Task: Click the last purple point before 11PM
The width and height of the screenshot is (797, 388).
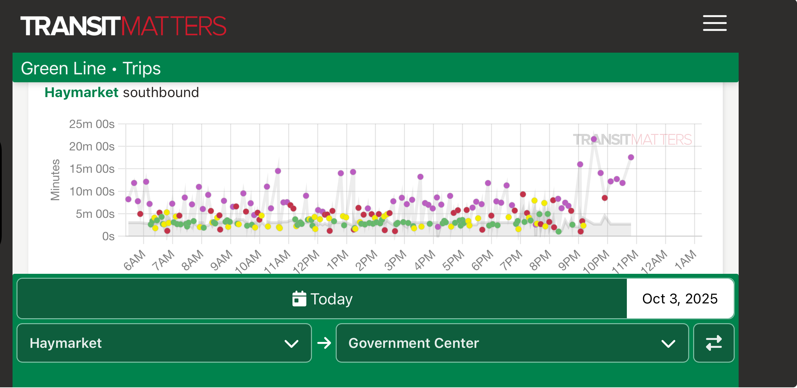Action: pos(631,157)
